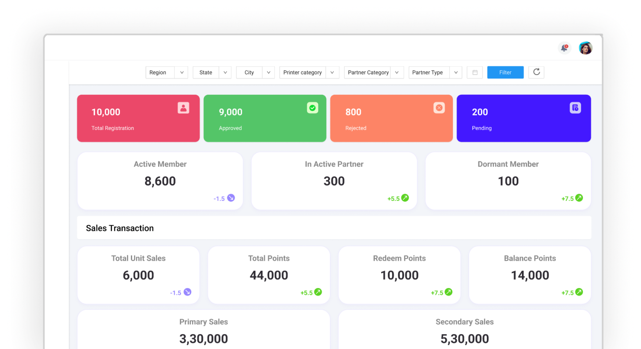Image resolution: width=641 pixels, height=349 pixels.
Task: Click the Sales Transaction heading
Action: 120,228
